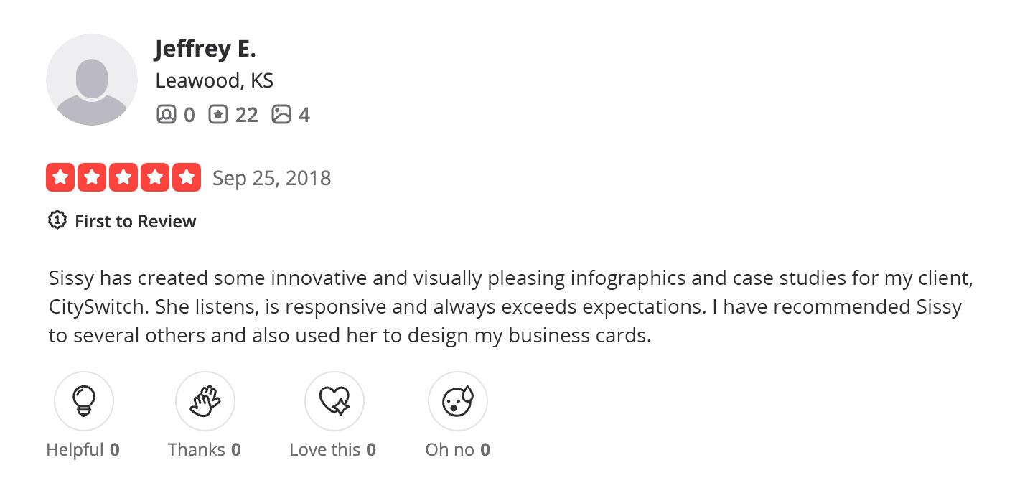Open the Jeffrey E. profile name link

[x=205, y=49]
